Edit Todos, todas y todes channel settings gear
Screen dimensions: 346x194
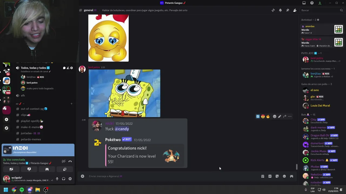click(71, 68)
